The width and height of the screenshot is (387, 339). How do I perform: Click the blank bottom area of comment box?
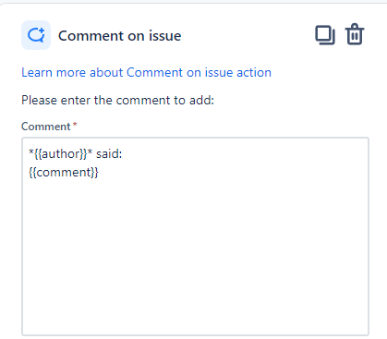click(x=195, y=308)
